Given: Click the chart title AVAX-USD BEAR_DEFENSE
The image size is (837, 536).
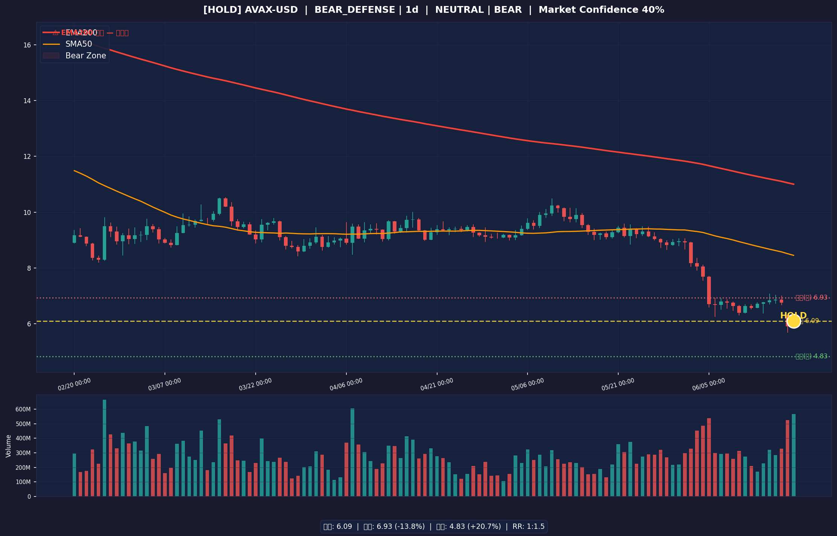Looking at the screenshot, I should tap(434, 10).
